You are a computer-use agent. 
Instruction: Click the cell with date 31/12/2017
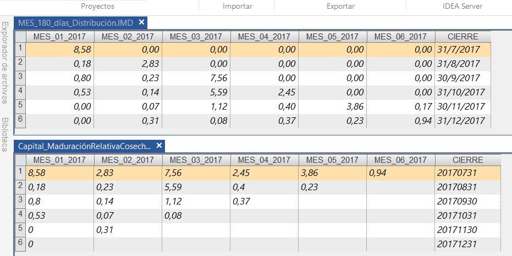(461, 120)
